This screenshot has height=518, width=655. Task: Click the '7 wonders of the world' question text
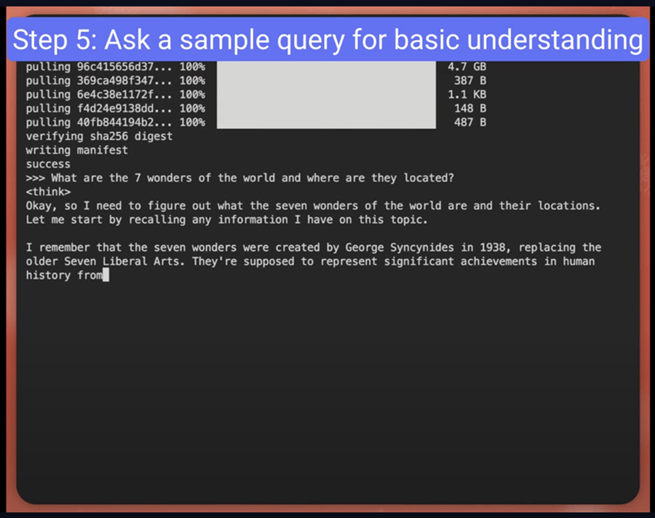click(205, 178)
